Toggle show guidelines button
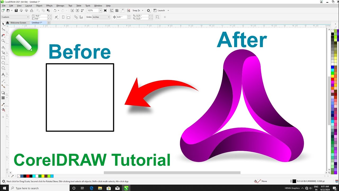The height and width of the screenshot is (191, 339). coord(122,10)
